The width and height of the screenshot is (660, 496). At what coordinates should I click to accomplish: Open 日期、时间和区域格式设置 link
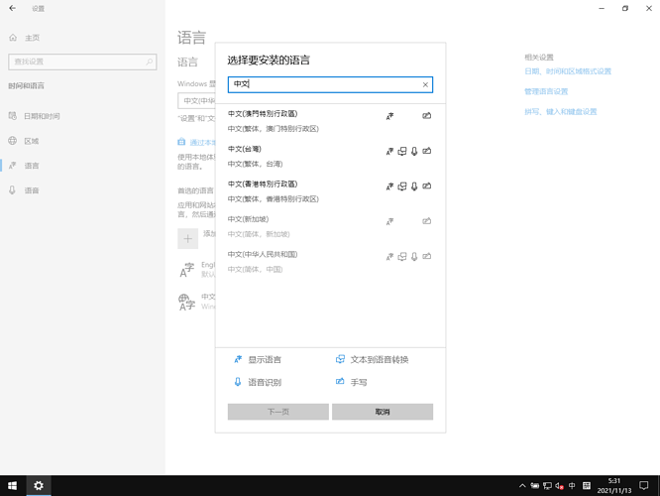(567, 71)
